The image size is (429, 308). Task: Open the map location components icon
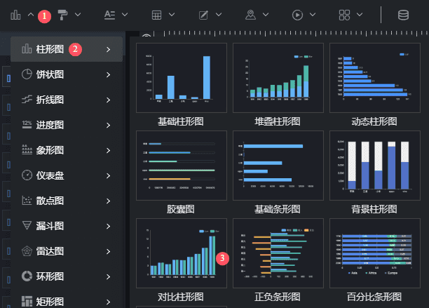pos(251,15)
